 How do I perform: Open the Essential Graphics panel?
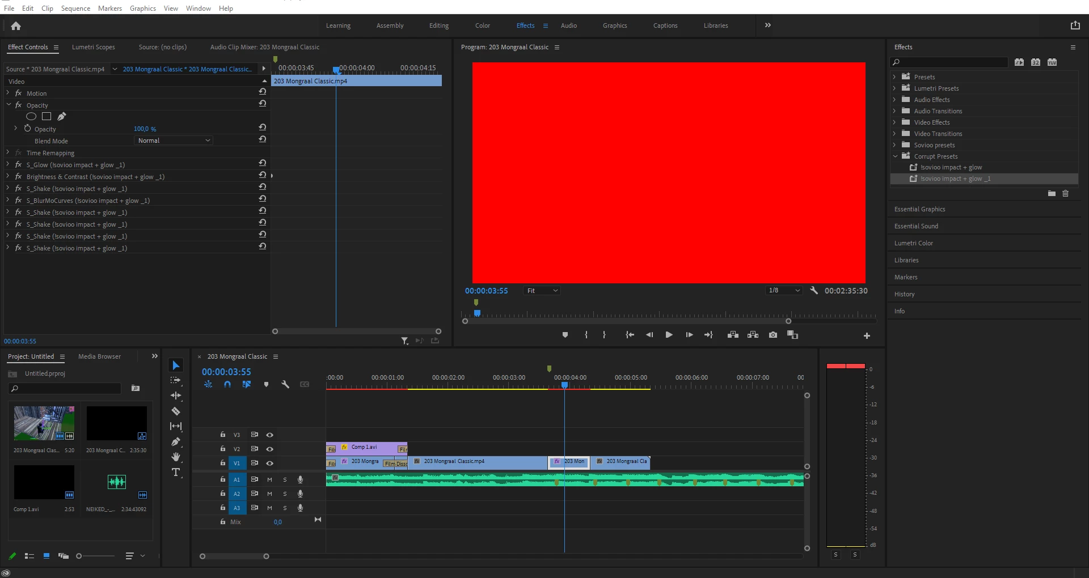tap(920, 209)
